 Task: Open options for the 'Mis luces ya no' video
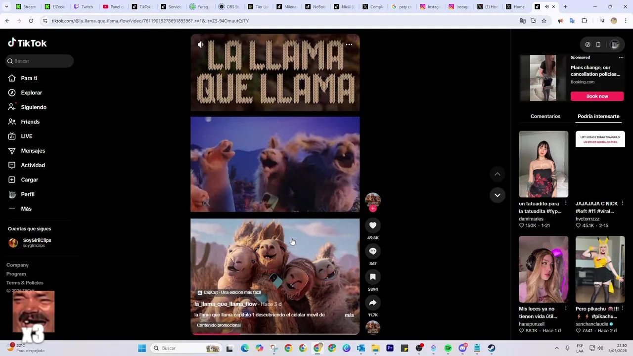566,309
